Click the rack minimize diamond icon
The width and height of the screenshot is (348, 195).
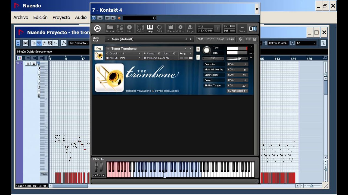pos(240,39)
